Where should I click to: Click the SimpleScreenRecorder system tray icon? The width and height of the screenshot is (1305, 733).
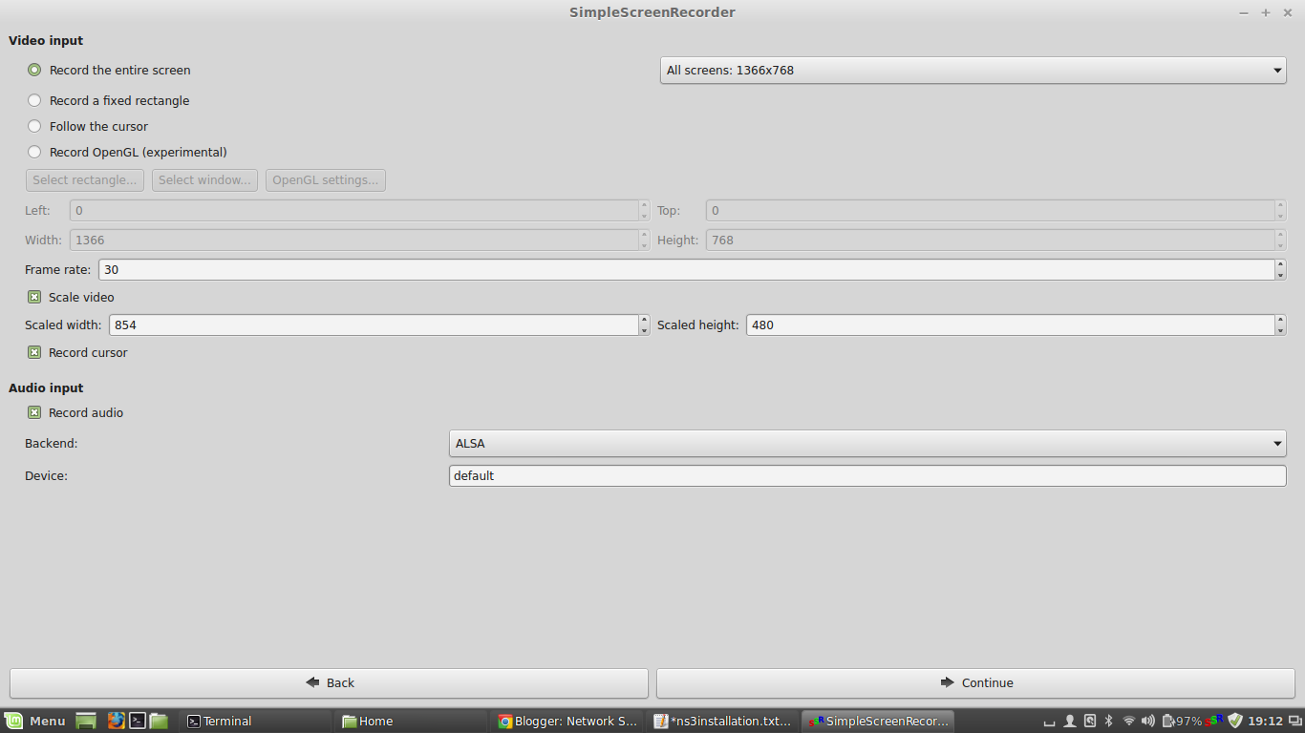click(1214, 721)
